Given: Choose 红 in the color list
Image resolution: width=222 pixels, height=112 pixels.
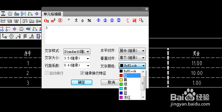Looking at the screenshot, I should [130, 75].
